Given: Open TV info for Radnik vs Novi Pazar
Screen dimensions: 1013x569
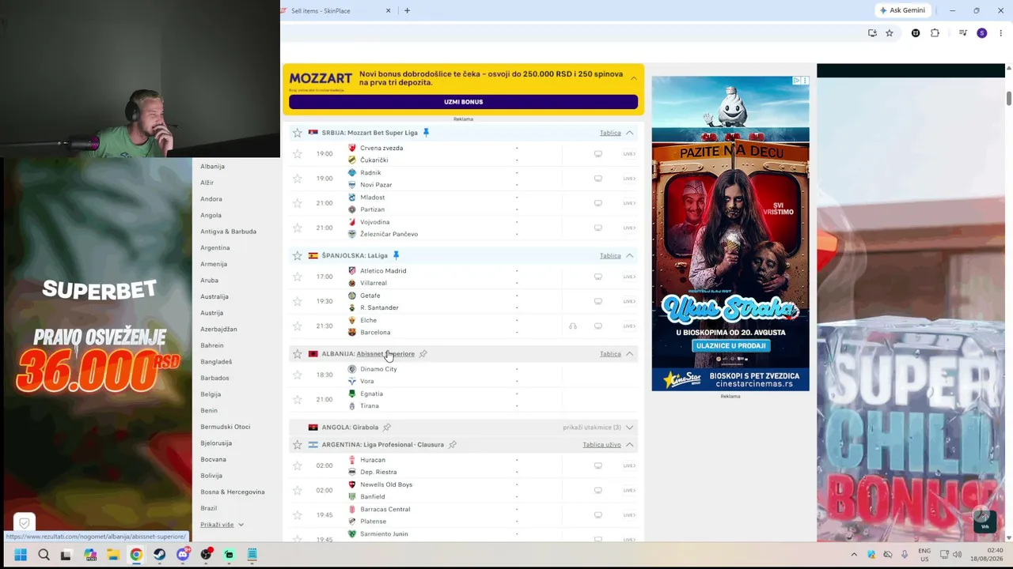Looking at the screenshot, I should (598, 179).
